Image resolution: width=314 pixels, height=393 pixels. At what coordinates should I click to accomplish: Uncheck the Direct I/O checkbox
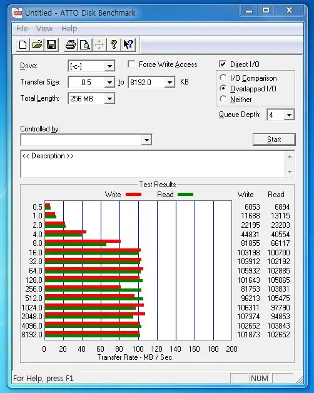point(223,64)
